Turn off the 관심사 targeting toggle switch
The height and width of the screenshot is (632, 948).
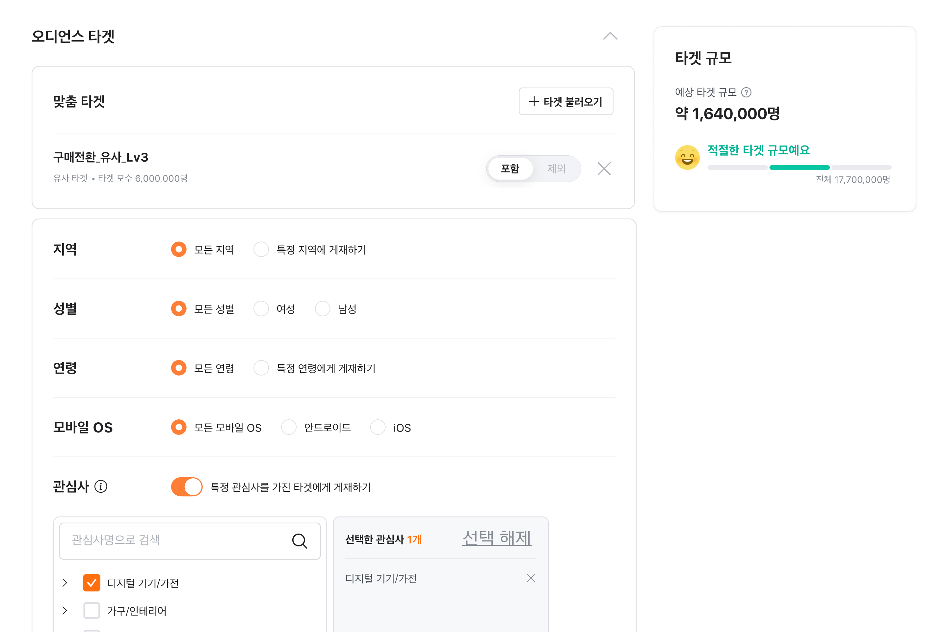point(187,487)
